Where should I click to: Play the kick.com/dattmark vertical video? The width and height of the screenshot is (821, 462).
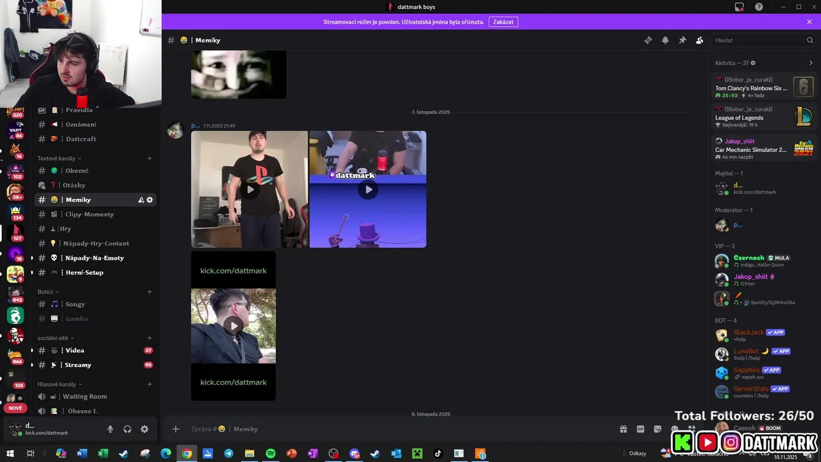point(233,326)
